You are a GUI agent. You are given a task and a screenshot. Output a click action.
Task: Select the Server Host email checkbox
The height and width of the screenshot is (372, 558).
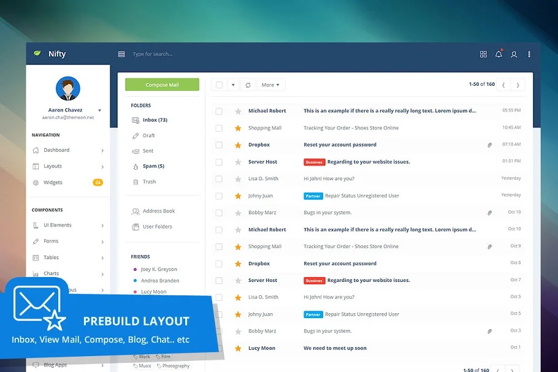(x=219, y=162)
